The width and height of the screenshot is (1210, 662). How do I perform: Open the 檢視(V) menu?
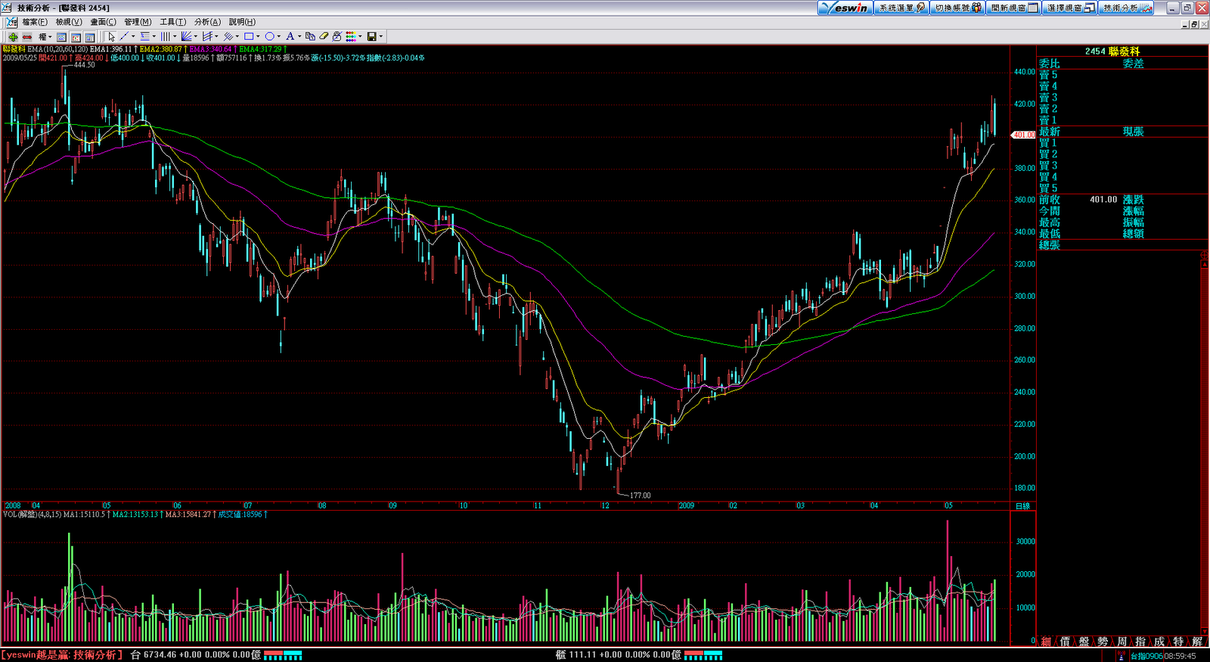(x=69, y=22)
